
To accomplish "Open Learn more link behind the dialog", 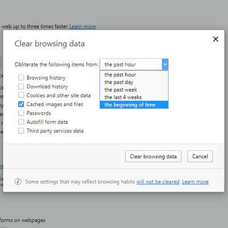I will [x=83, y=26].
